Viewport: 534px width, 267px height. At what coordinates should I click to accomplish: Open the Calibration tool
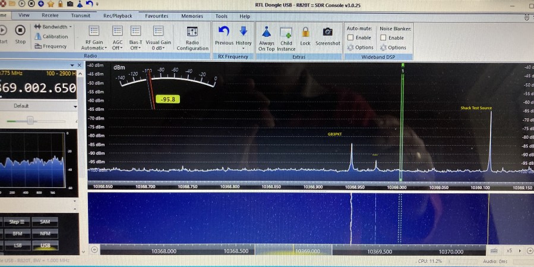tap(55, 36)
